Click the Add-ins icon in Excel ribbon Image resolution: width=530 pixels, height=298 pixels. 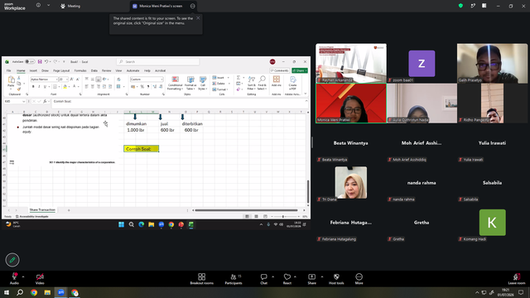click(x=276, y=79)
